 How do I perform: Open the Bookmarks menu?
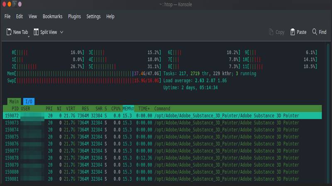click(52, 17)
